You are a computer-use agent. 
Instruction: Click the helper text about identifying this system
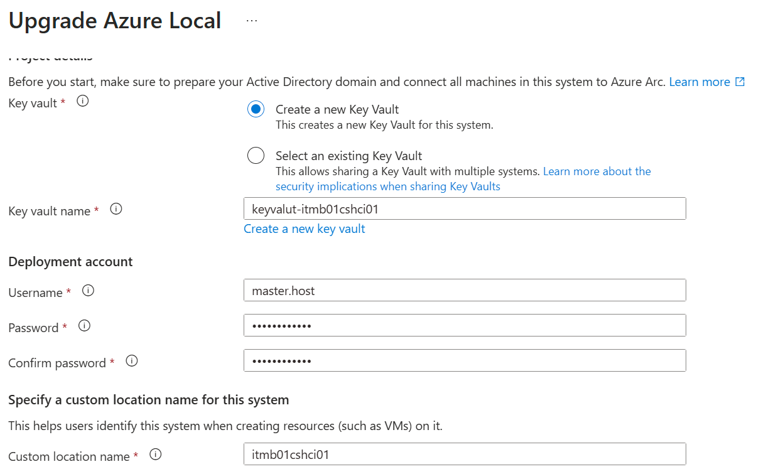[x=225, y=426]
